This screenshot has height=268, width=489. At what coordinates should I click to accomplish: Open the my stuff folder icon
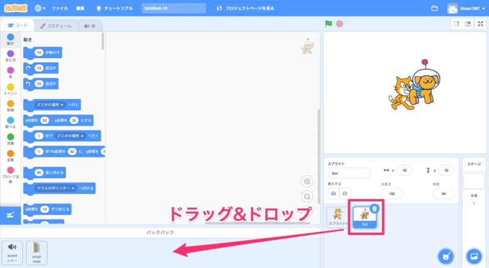(x=435, y=9)
